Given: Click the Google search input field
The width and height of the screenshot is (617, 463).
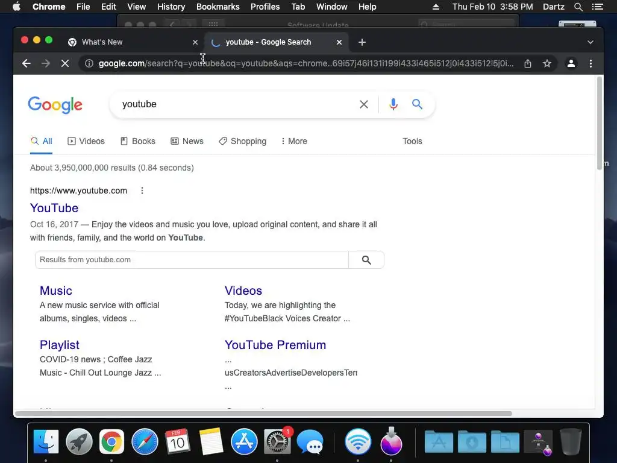Looking at the screenshot, I should (236, 104).
